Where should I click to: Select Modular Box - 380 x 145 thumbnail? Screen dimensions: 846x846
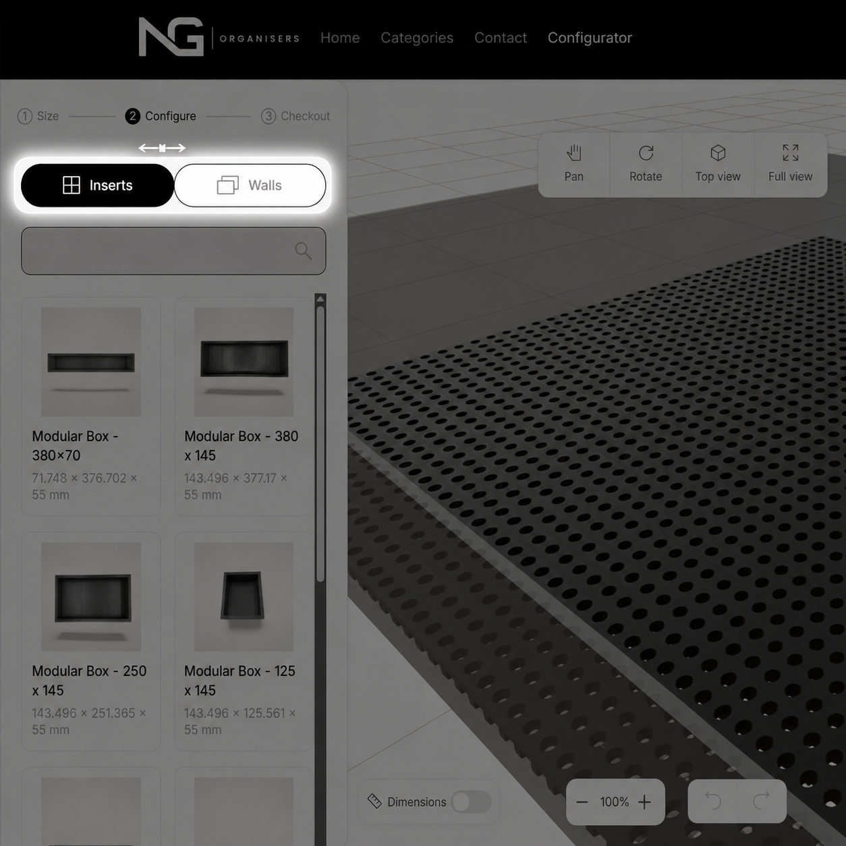point(244,362)
